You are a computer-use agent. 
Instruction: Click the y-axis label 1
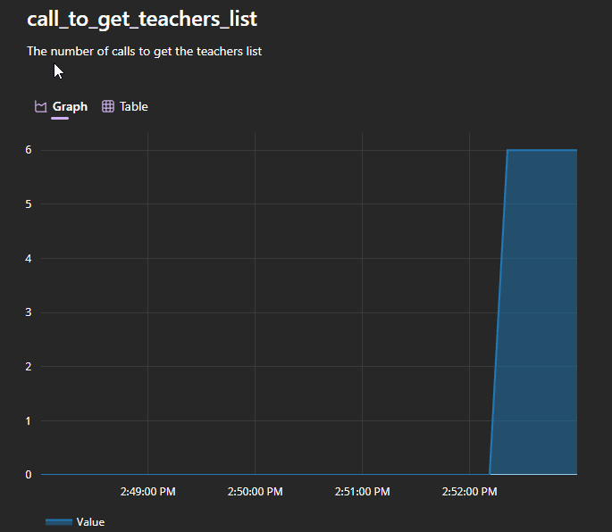pos(29,420)
